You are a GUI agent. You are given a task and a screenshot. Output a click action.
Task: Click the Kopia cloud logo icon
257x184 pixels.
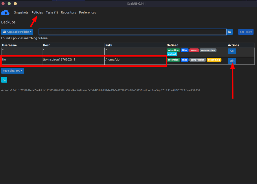coord(5,12)
